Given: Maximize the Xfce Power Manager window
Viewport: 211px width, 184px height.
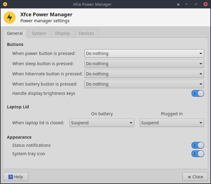Looking at the screenshot, I should 196,4.
